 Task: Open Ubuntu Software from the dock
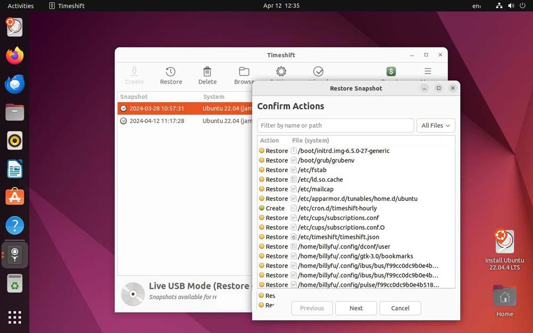tap(15, 197)
